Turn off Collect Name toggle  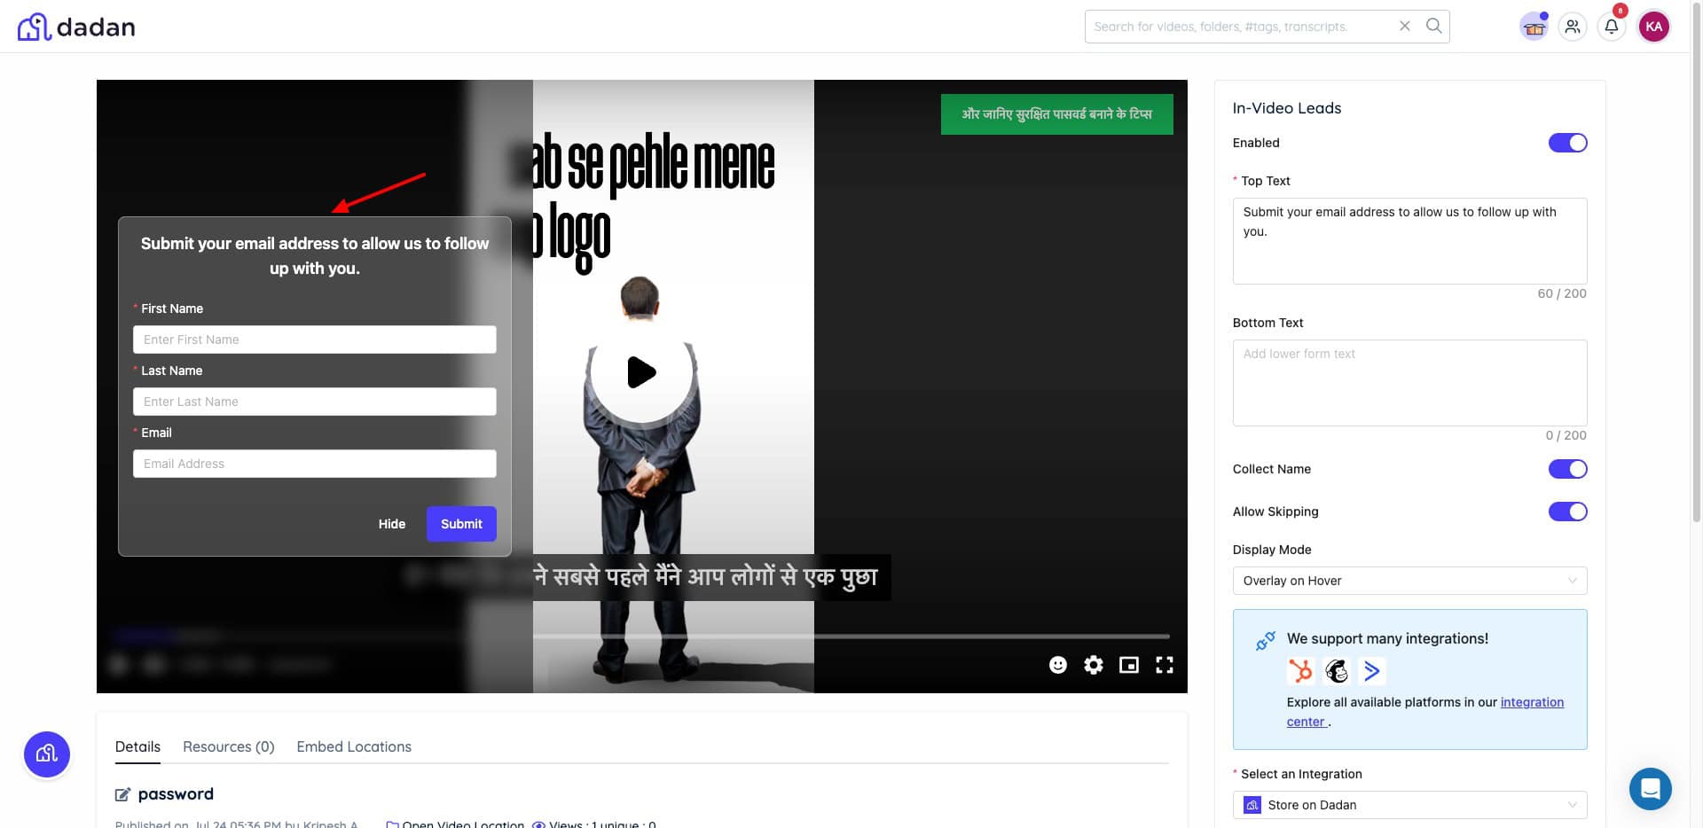1567,469
